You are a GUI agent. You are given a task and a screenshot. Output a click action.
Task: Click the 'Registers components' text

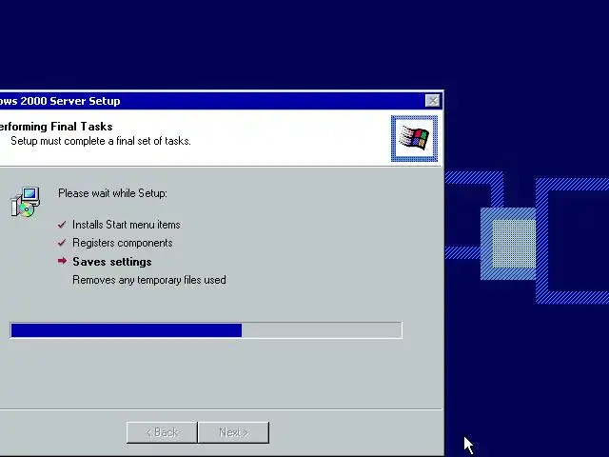(123, 243)
